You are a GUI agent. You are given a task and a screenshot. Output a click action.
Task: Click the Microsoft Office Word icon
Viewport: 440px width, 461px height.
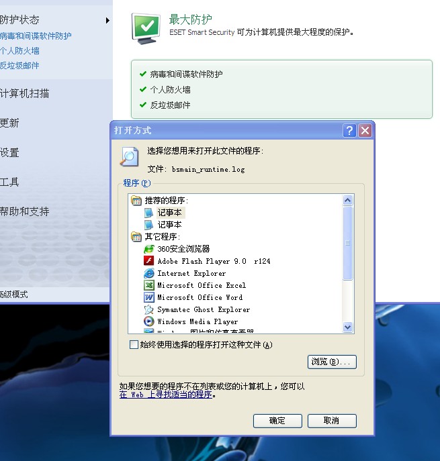[x=148, y=297]
